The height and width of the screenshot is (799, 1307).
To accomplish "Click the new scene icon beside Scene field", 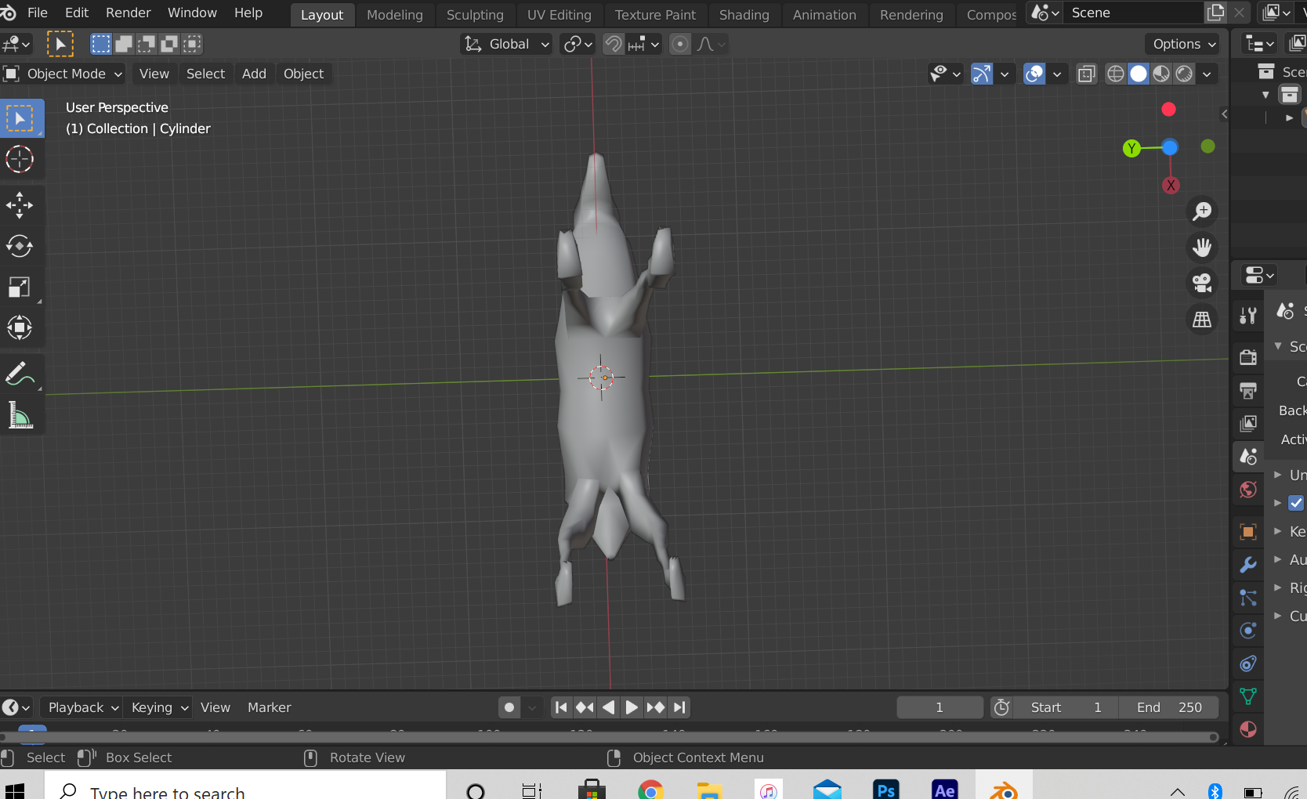I will pyautogui.click(x=1215, y=13).
